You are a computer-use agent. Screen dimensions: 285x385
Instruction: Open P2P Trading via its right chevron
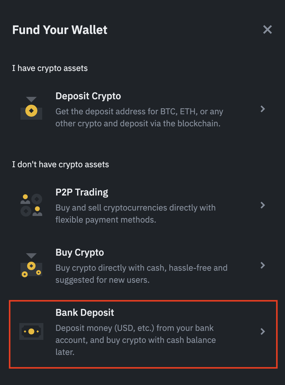coord(263,205)
